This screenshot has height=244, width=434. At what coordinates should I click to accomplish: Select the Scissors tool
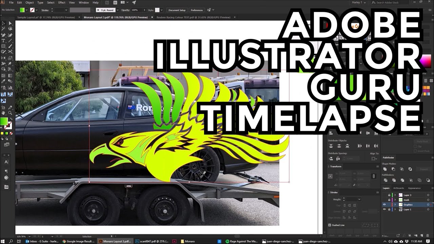[10, 52]
